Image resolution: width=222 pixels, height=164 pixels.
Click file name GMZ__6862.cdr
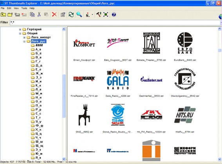click(84, 132)
